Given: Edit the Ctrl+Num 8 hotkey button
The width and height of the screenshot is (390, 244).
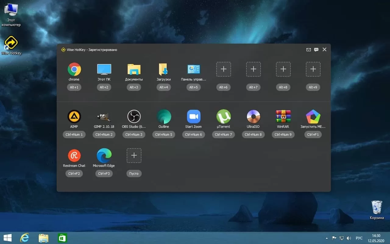Looking at the screenshot, I should 253,135.
